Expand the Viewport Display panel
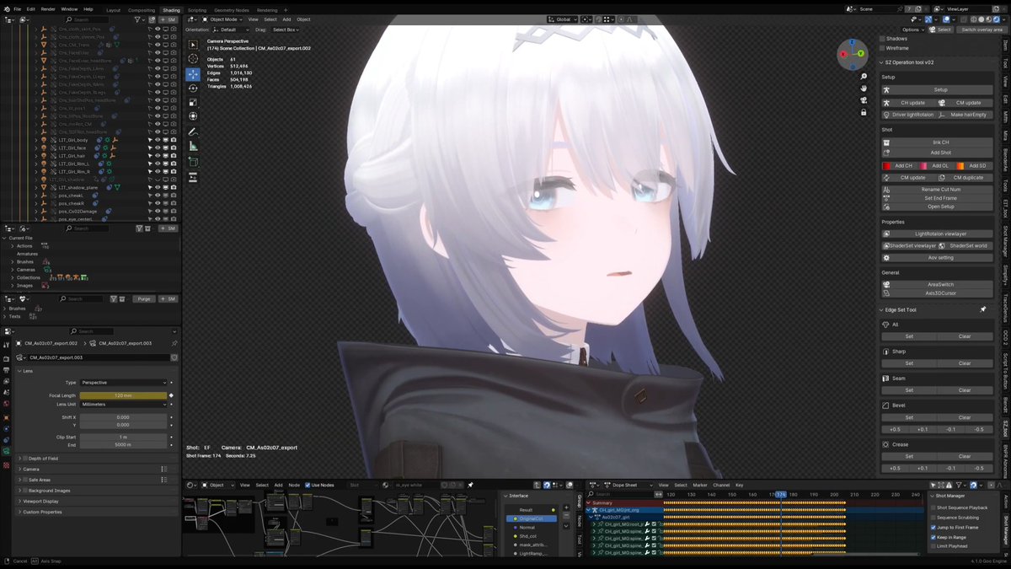 pyautogui.click(x=40, y=502)
